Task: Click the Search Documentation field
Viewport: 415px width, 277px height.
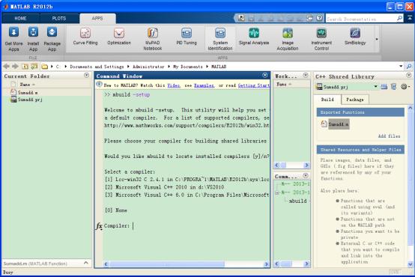Action: click(361, 19)
